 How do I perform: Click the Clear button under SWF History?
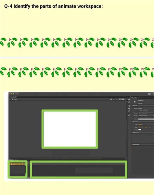(149, 135)
